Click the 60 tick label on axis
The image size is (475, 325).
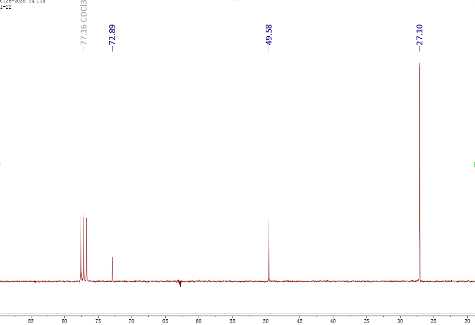(x=199, y=321)
